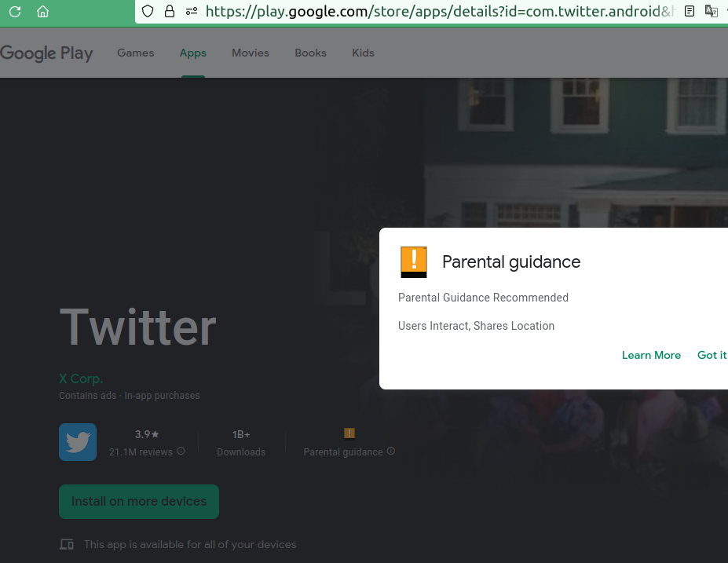This screenshot has height=563, width=728.
Task: Open the X Corp. developer link
Action: click(x=81, y=378)
